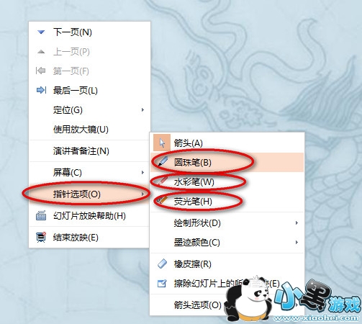Click the eraser icon
This screenshot has width=362, height=324.
[x=162, y=264]
